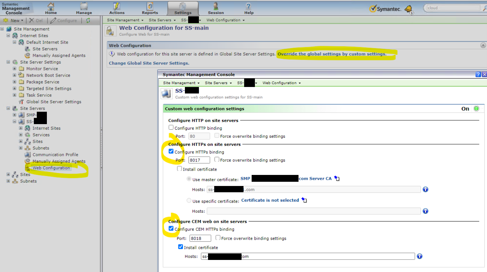The height and width of the screenshot is (272, 487).
Task: Select Use specific certificate radio button
Action: 189,200
